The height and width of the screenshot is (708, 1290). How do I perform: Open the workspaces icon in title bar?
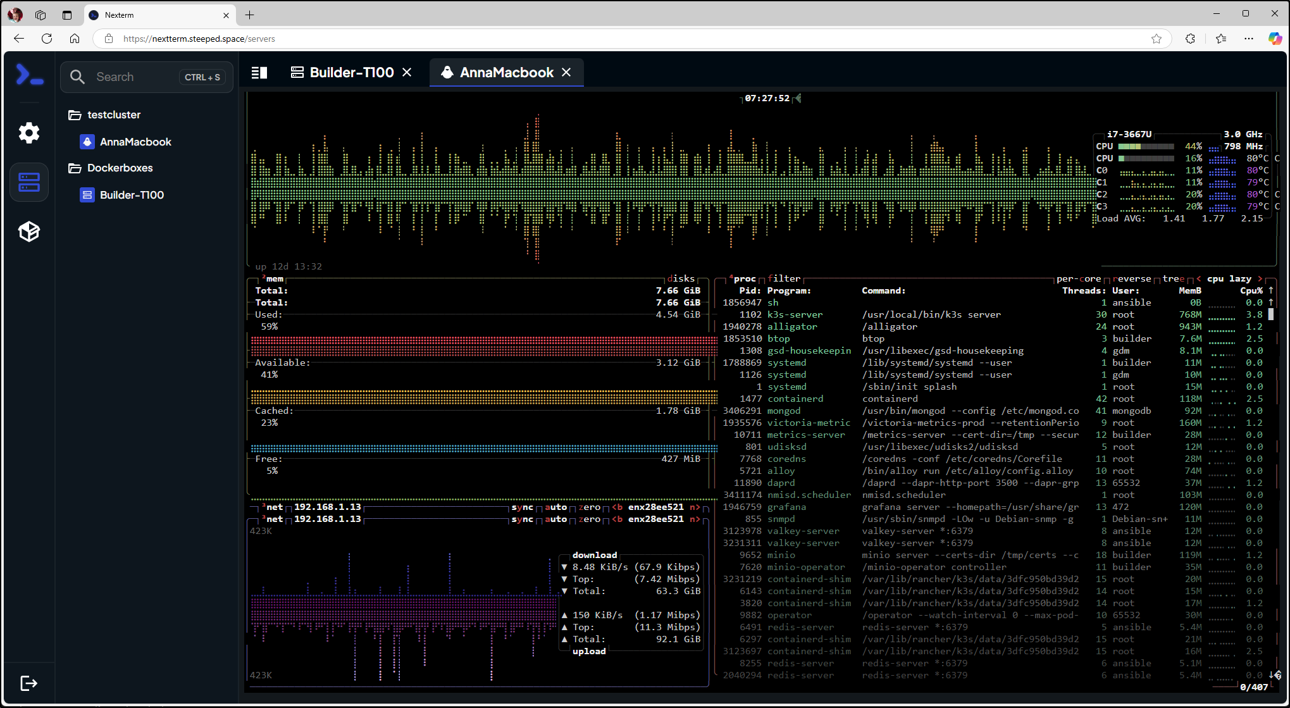click(x=40, y=15)
